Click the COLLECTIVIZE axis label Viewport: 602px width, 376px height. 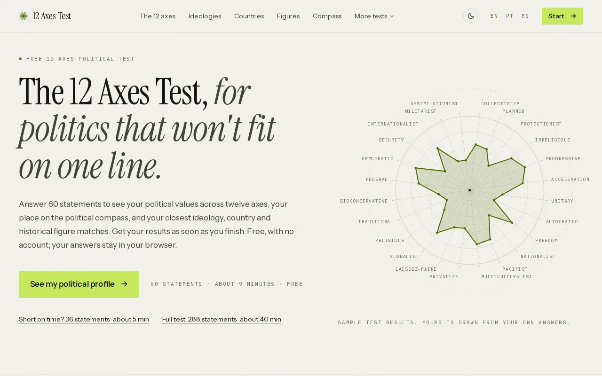click(500, 104)
